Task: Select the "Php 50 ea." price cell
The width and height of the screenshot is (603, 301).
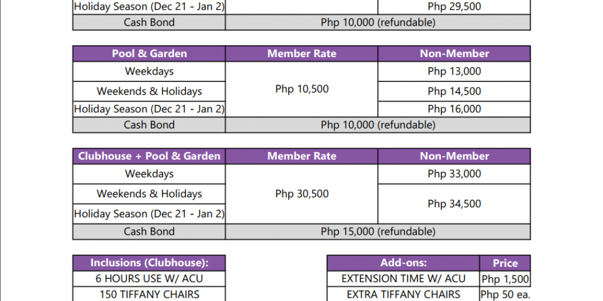Action: click(x=505, y=295)
